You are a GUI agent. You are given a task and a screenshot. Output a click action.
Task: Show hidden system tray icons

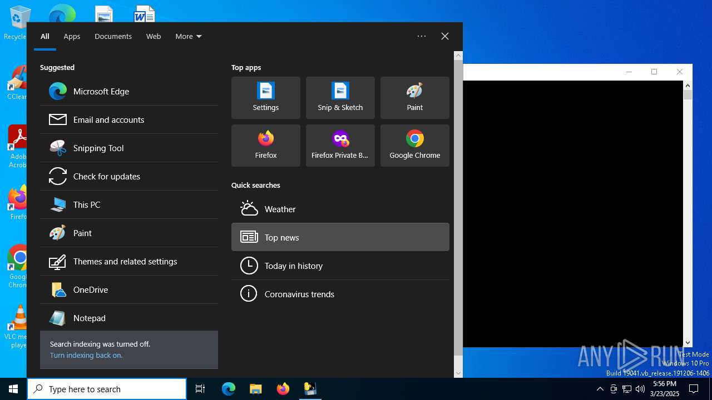click(x=600, y=389)
